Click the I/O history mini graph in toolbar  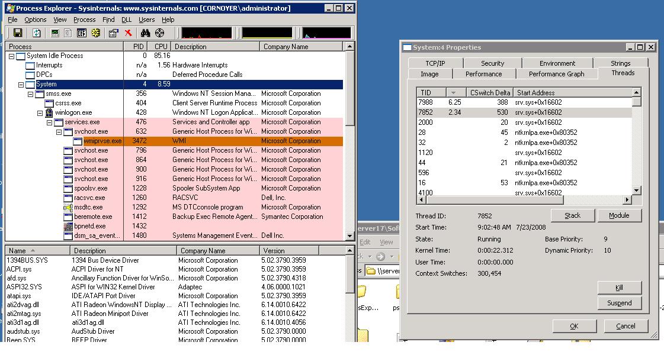(326, 33)
